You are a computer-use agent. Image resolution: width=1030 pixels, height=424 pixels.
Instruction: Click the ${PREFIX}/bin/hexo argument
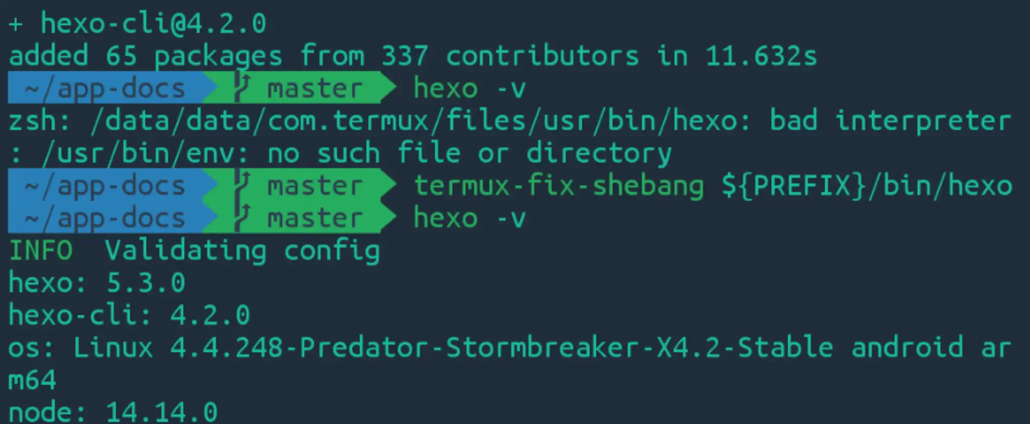click(867, 185)
